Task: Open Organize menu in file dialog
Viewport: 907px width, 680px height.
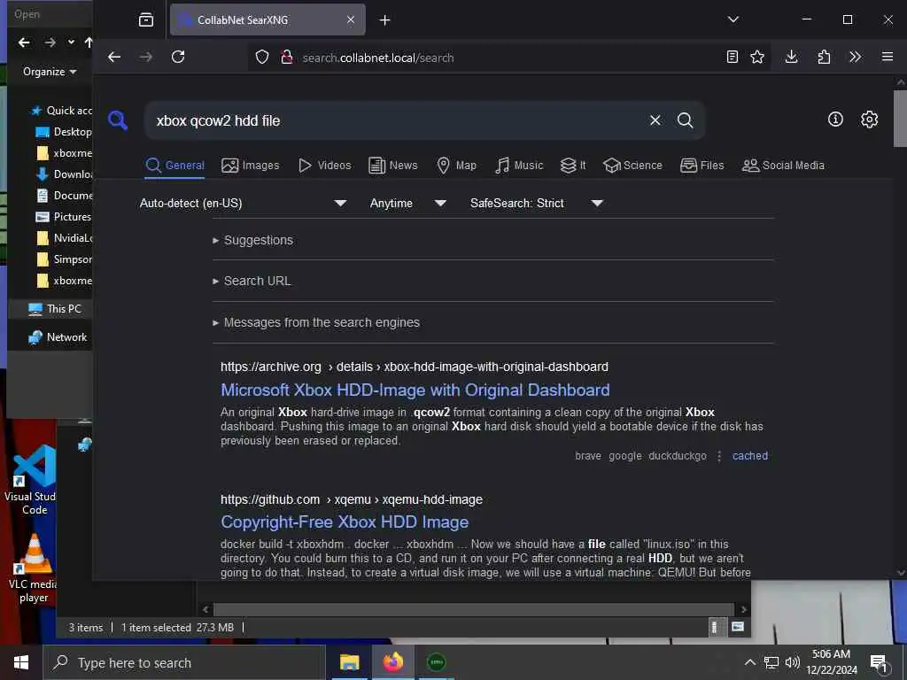Action: (50, 72)
